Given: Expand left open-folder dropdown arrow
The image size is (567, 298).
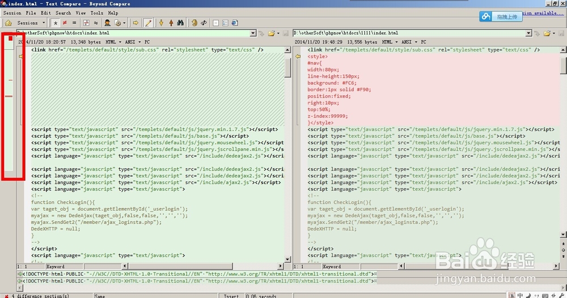Looking at the screenshot, I should tap(278, 33).
